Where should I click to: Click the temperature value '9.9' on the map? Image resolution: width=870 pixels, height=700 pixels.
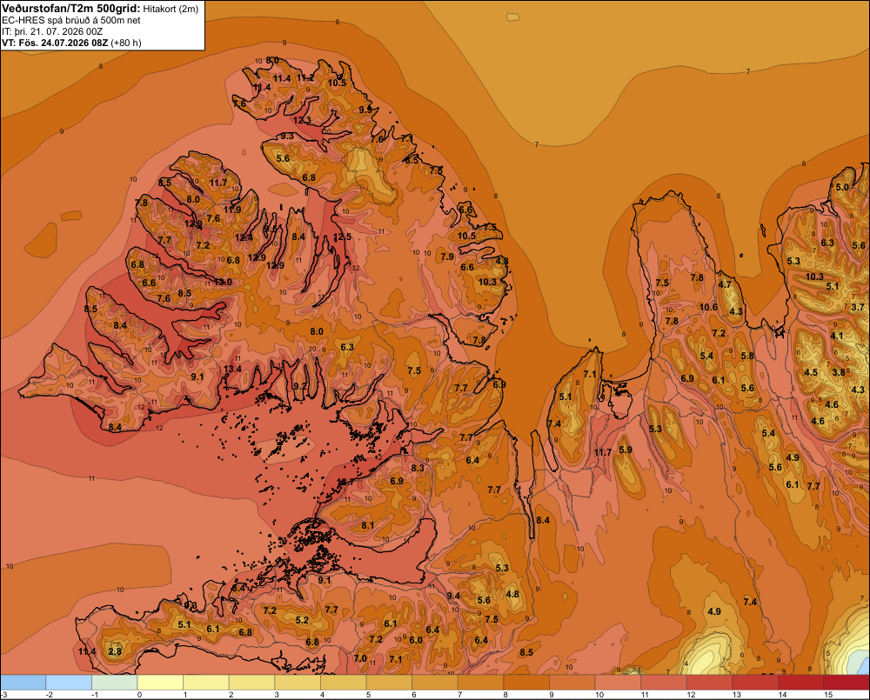point(365,110)
